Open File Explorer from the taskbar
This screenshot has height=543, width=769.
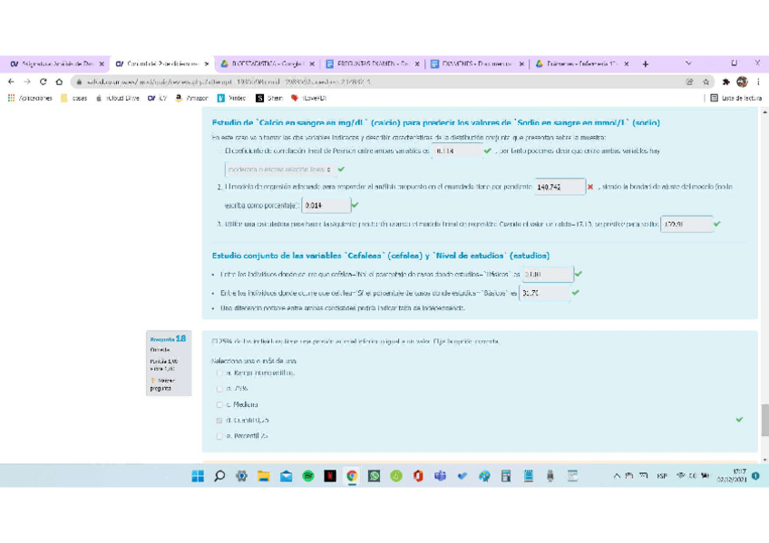(263, 476)
